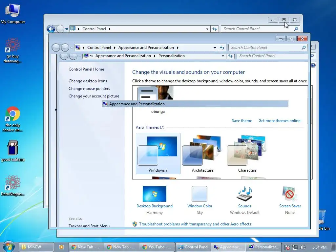Image resolution: width=336 pixels, height=252 pixels.
Task: Open Personalization address bar dropdown arrow
Action: [223, 56]
